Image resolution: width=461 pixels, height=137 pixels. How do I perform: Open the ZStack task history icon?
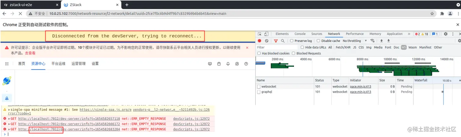[x=237, y=64]
